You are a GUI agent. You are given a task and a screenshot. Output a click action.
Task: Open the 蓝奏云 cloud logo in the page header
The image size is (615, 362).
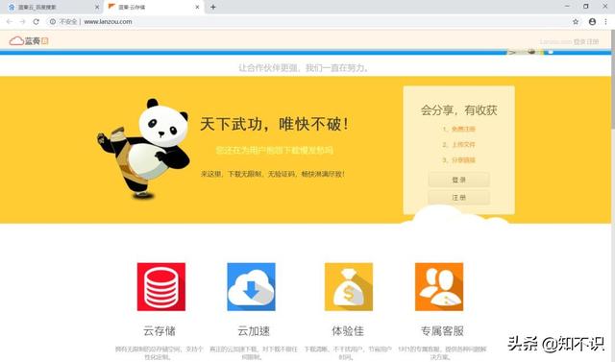coord(29,40)
